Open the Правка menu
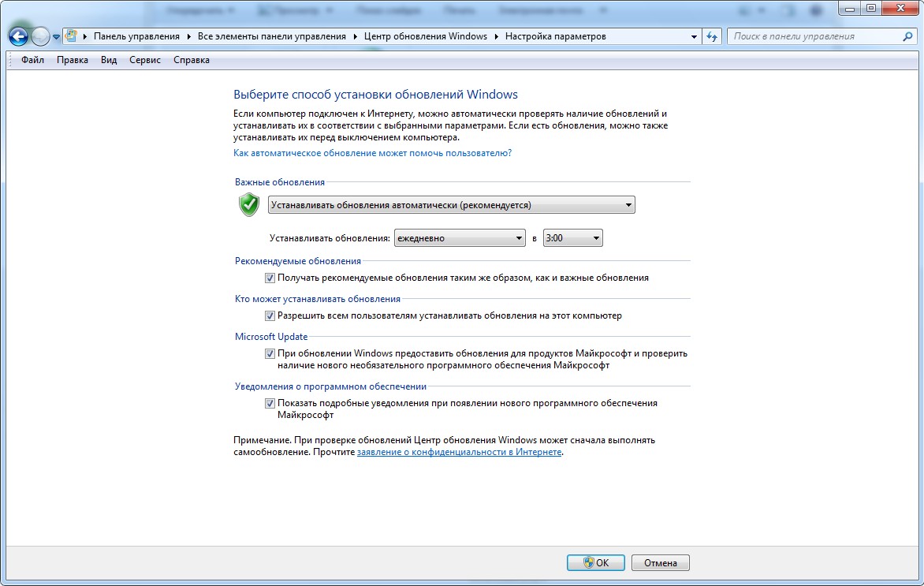The height and width of the screenshot is (586, 924). click(73, 60)
